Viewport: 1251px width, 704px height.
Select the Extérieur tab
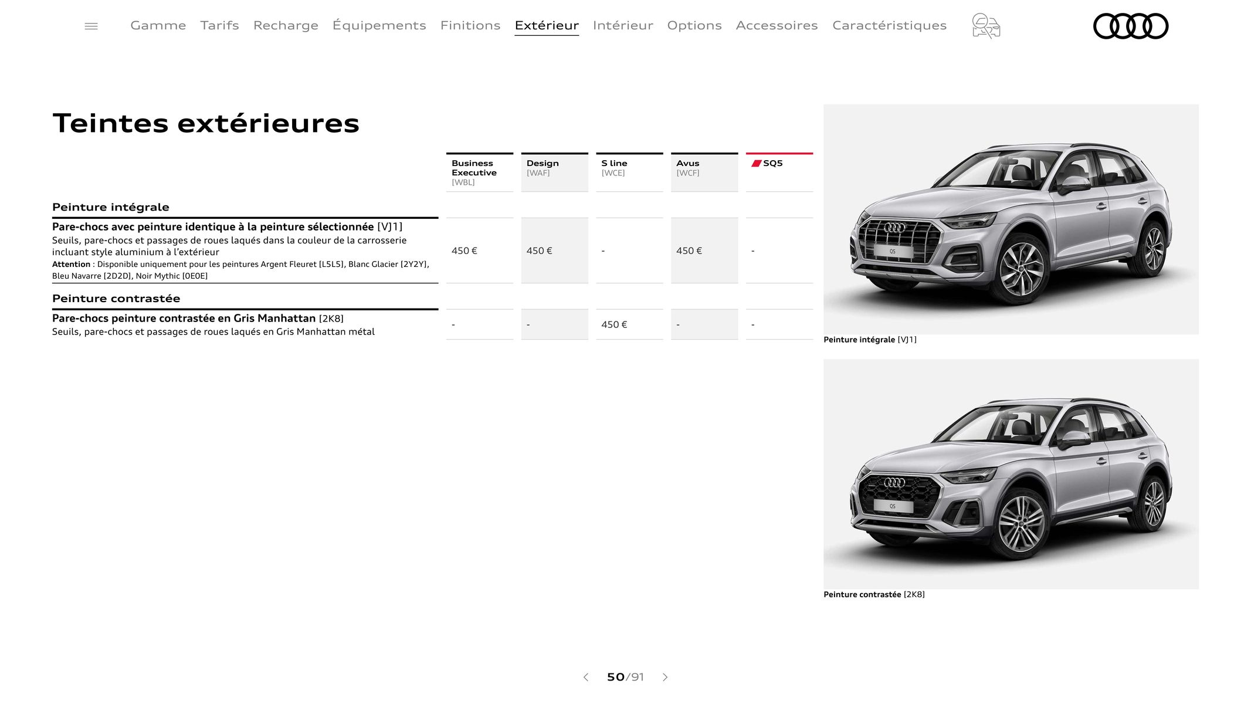(x=547, y=25)
